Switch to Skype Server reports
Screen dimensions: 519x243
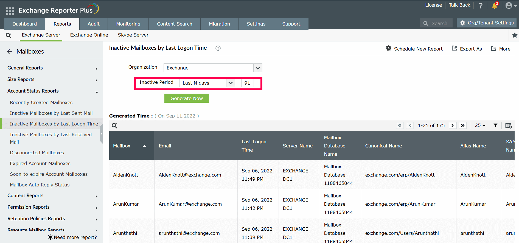point(133,35)
